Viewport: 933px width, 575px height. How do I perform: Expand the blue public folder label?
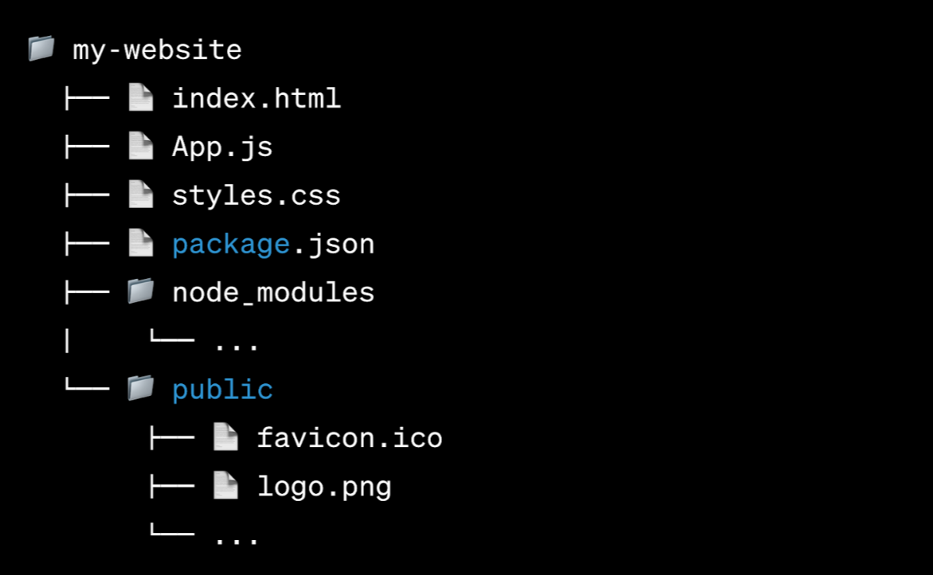click(222, 390)
